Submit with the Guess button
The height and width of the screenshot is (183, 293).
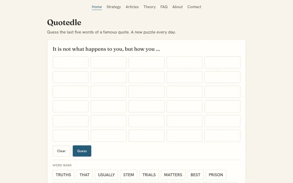pyautogui.click(x=82, y=151)
